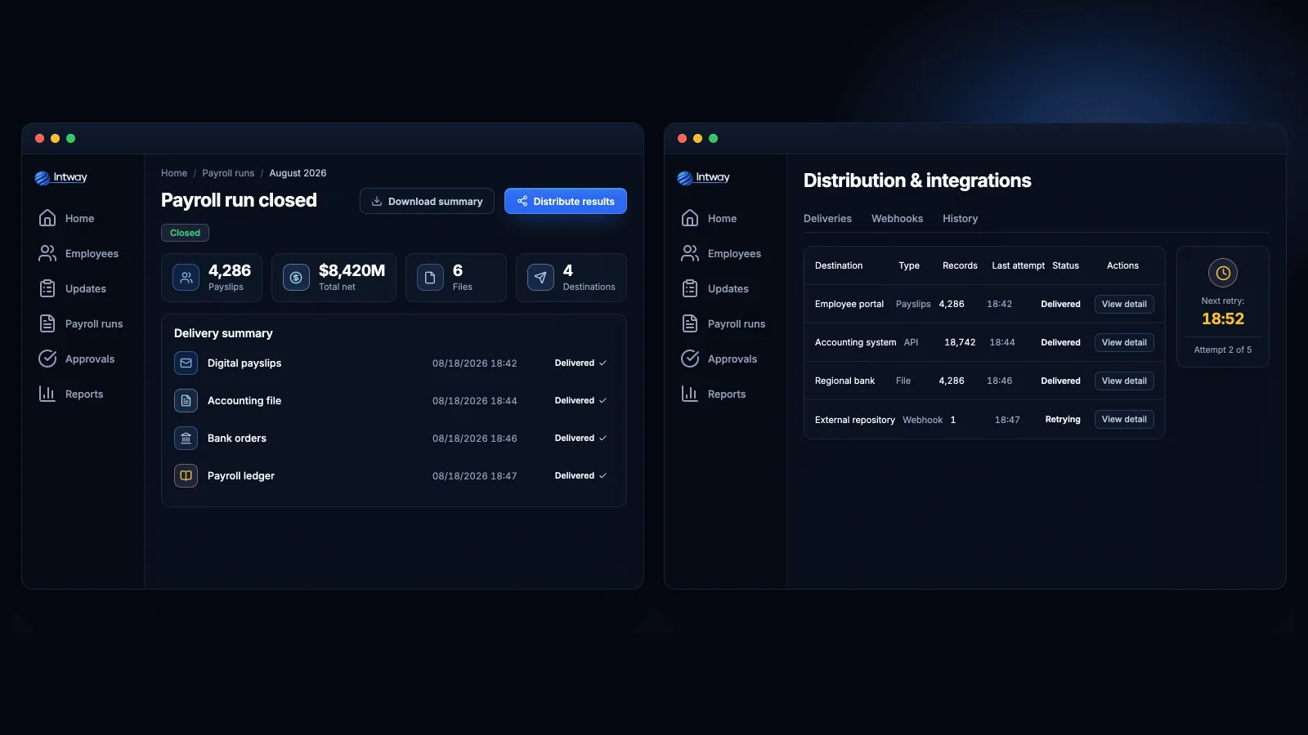This screenshot has height=735, width=1308.
Task: Click the Accounting file document icon
Action: [186, 400]
